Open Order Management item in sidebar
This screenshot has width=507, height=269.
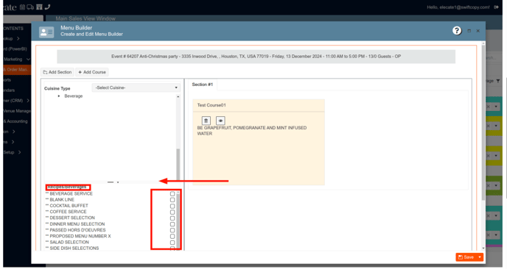point(17,70)
